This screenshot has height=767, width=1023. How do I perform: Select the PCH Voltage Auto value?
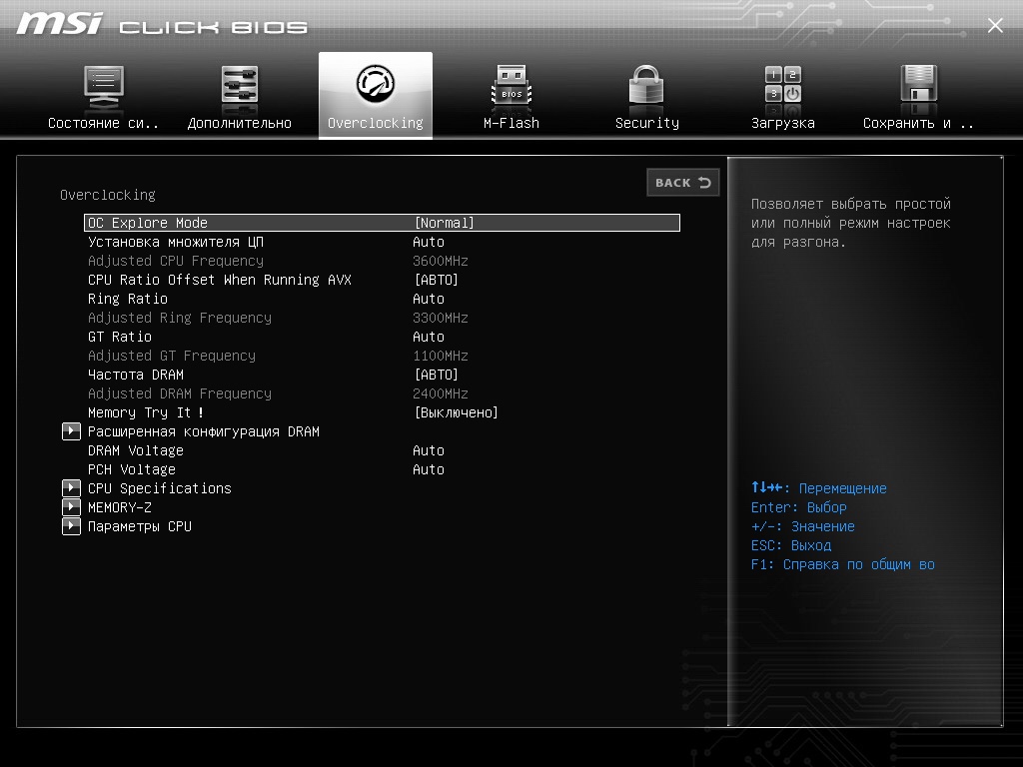click(429, 469)
